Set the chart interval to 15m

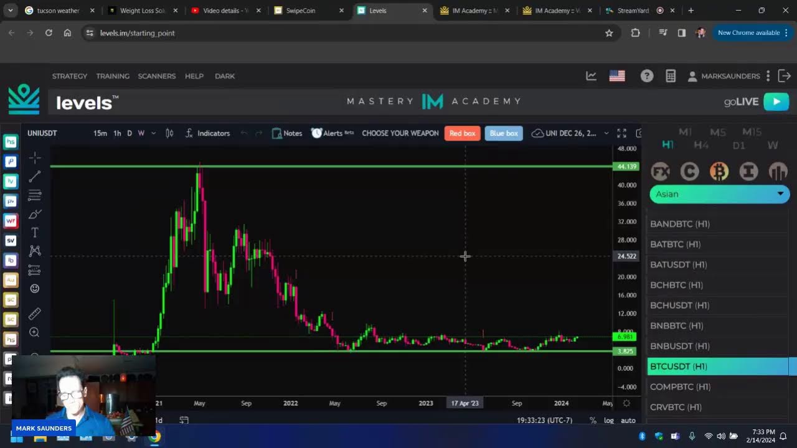100,133
